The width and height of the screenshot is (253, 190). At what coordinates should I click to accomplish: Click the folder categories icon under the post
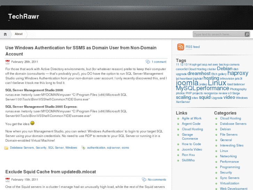point(6,148)
